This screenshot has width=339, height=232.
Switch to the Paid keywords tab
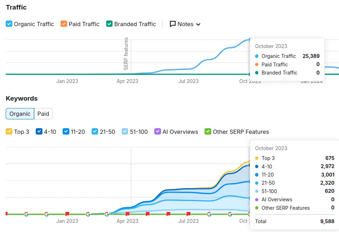click(44, 114)
